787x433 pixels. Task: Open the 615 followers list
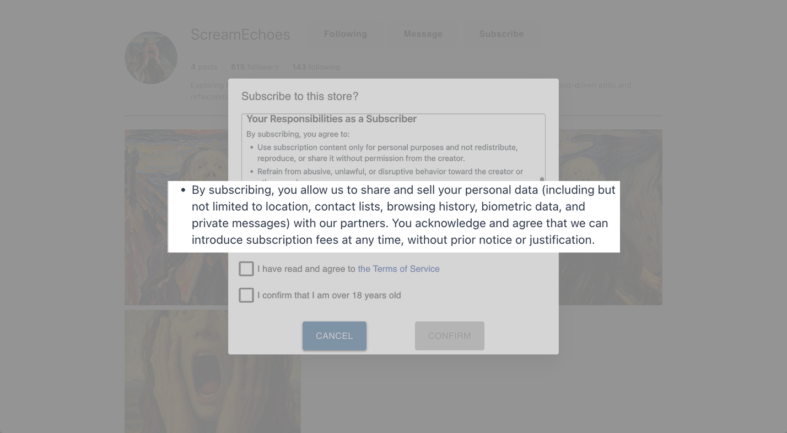(255, 67)
